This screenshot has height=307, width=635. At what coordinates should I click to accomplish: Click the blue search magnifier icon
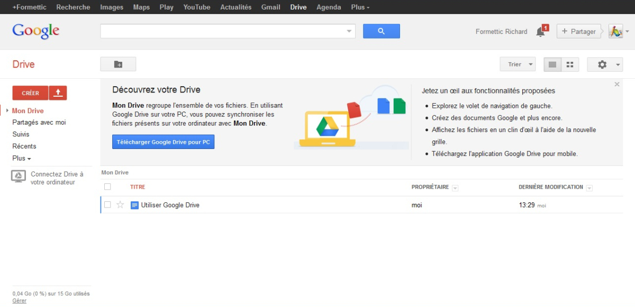pos(381,31)
